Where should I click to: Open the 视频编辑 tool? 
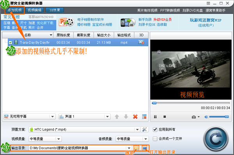[x=34, y=10]
